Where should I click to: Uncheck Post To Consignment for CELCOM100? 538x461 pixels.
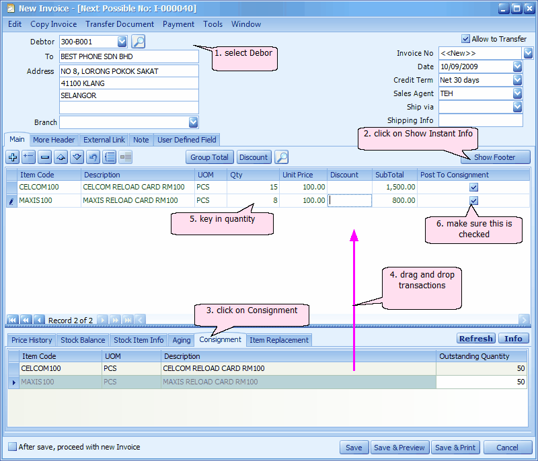(x=474, y=187)
